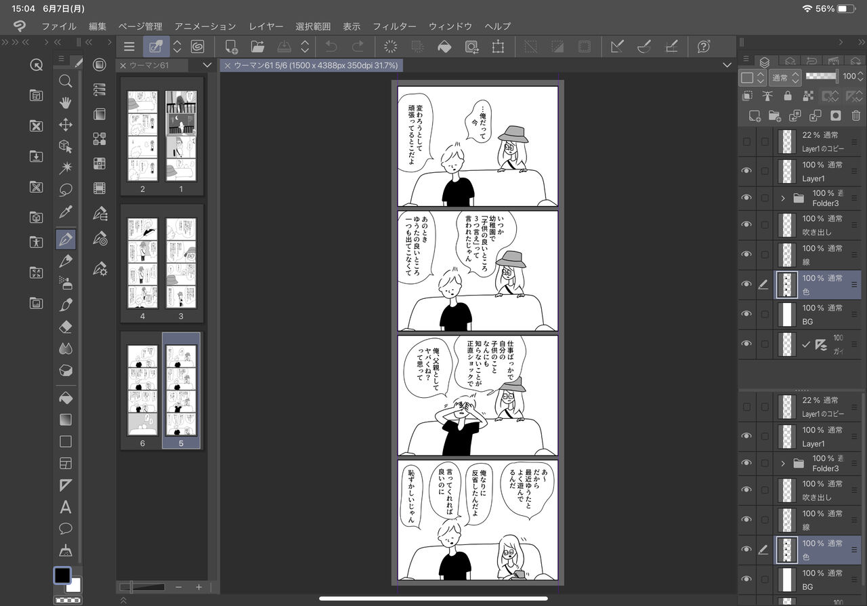The height and width of the screenshot is (606, 867).
Task: Hide Layer1 in the upper layer list
Action: coord(746,171)
